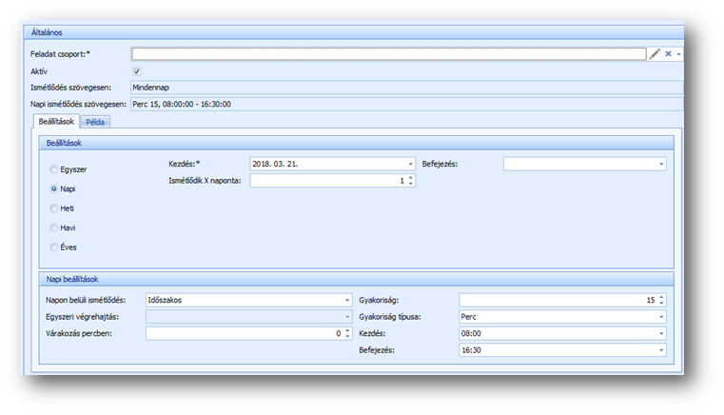
Task: Expand the Kezdés date picker dropdown
Action: pos(410,164)
